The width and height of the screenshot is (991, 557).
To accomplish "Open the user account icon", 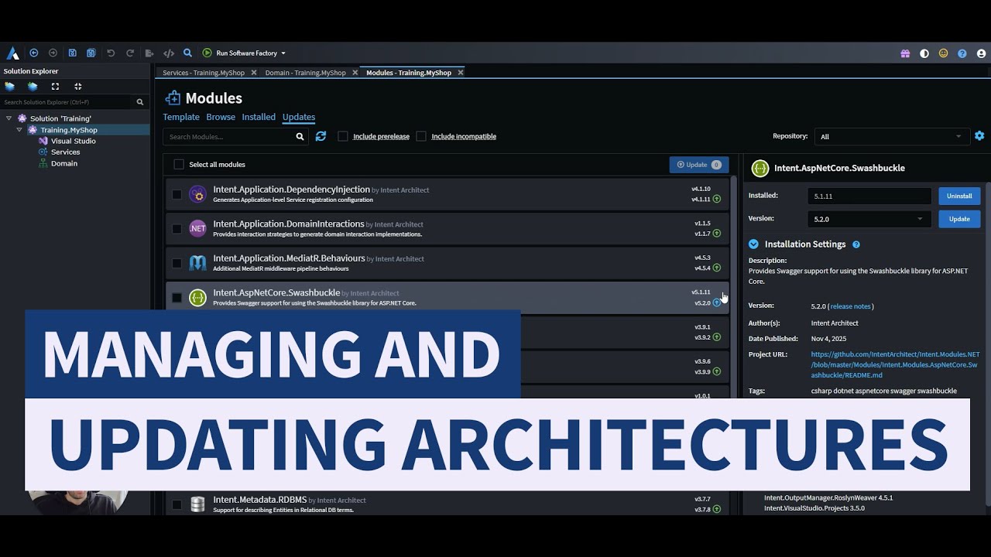I will click(982, 54).
